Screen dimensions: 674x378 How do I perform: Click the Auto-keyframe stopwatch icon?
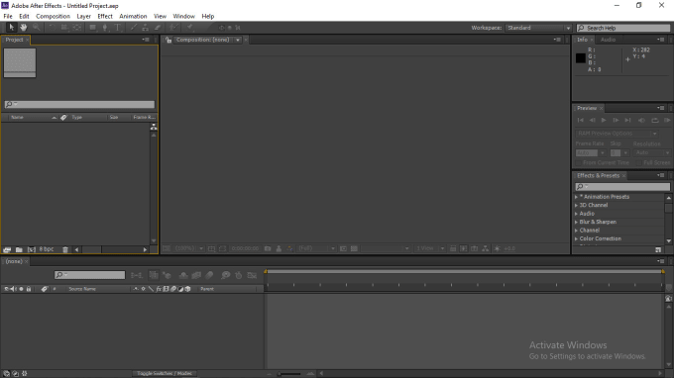(239, 275)
